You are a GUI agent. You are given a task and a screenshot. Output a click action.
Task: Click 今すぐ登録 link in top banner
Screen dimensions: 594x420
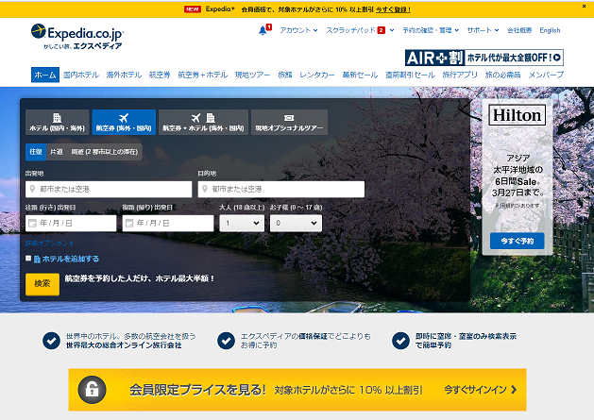[x=393, y=9]
